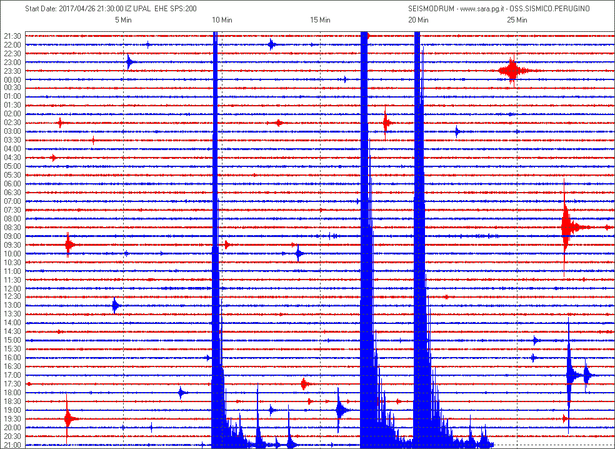The image size is (615, 449).
Task: Select the '15 Min' axis label
Action: pos(320,20)
